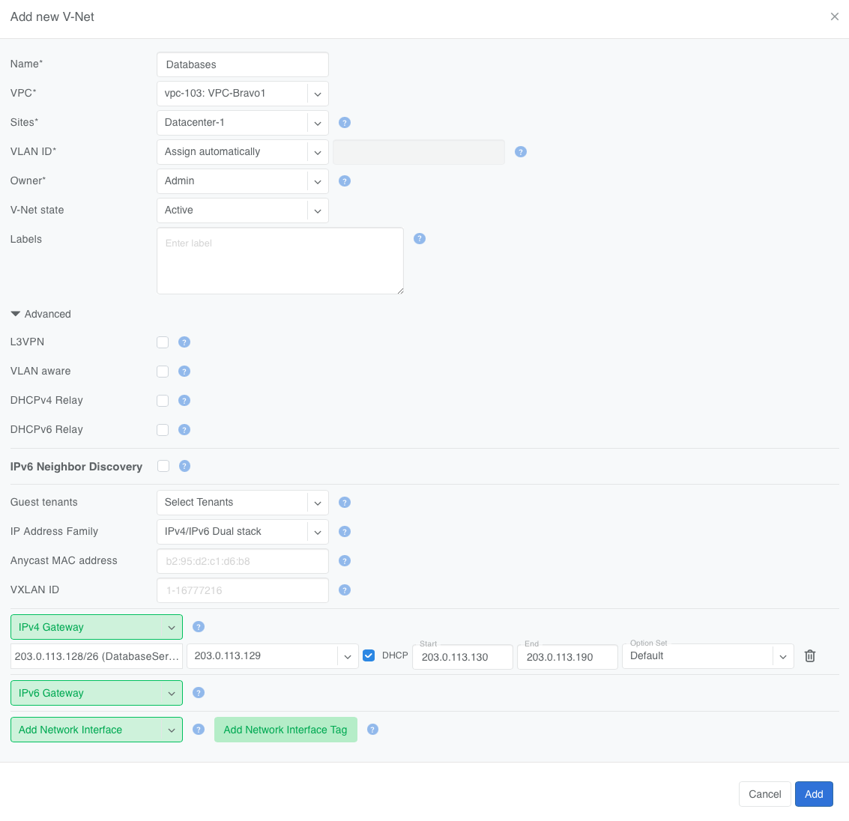Viewport: 849px width, 821px height.
Task: Click help icon beside IPv6 Gateway
Action: pos(199,693)
